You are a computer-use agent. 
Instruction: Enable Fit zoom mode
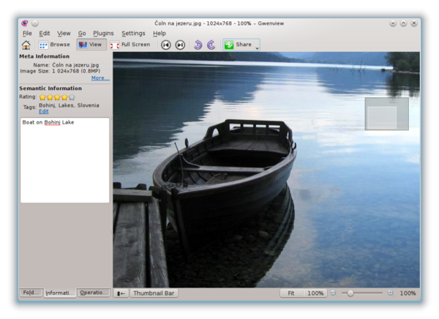291,293
